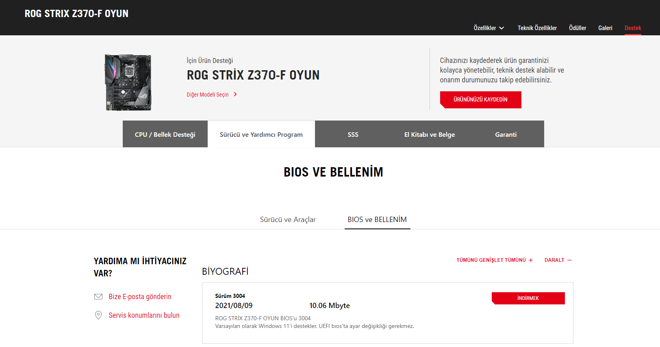
Task: Select the Sürücü ve Yardımcı Program tab
Action: pyautogui.click(x=261, y=134)
